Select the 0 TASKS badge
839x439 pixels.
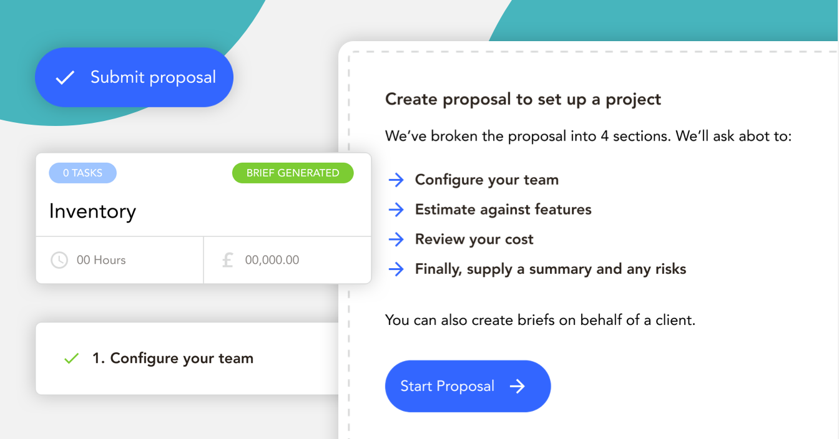tap(83, 173)
